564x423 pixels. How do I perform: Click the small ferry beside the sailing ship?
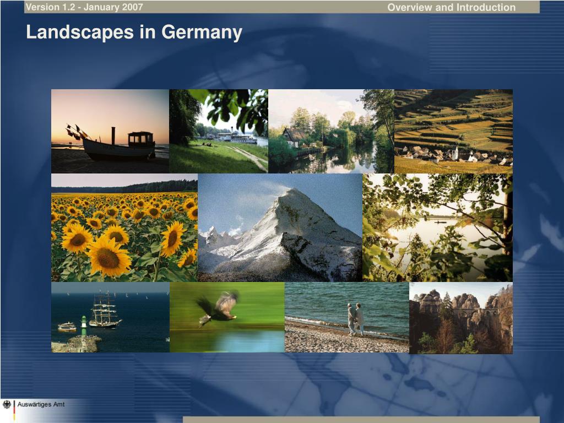coord(67,327)
